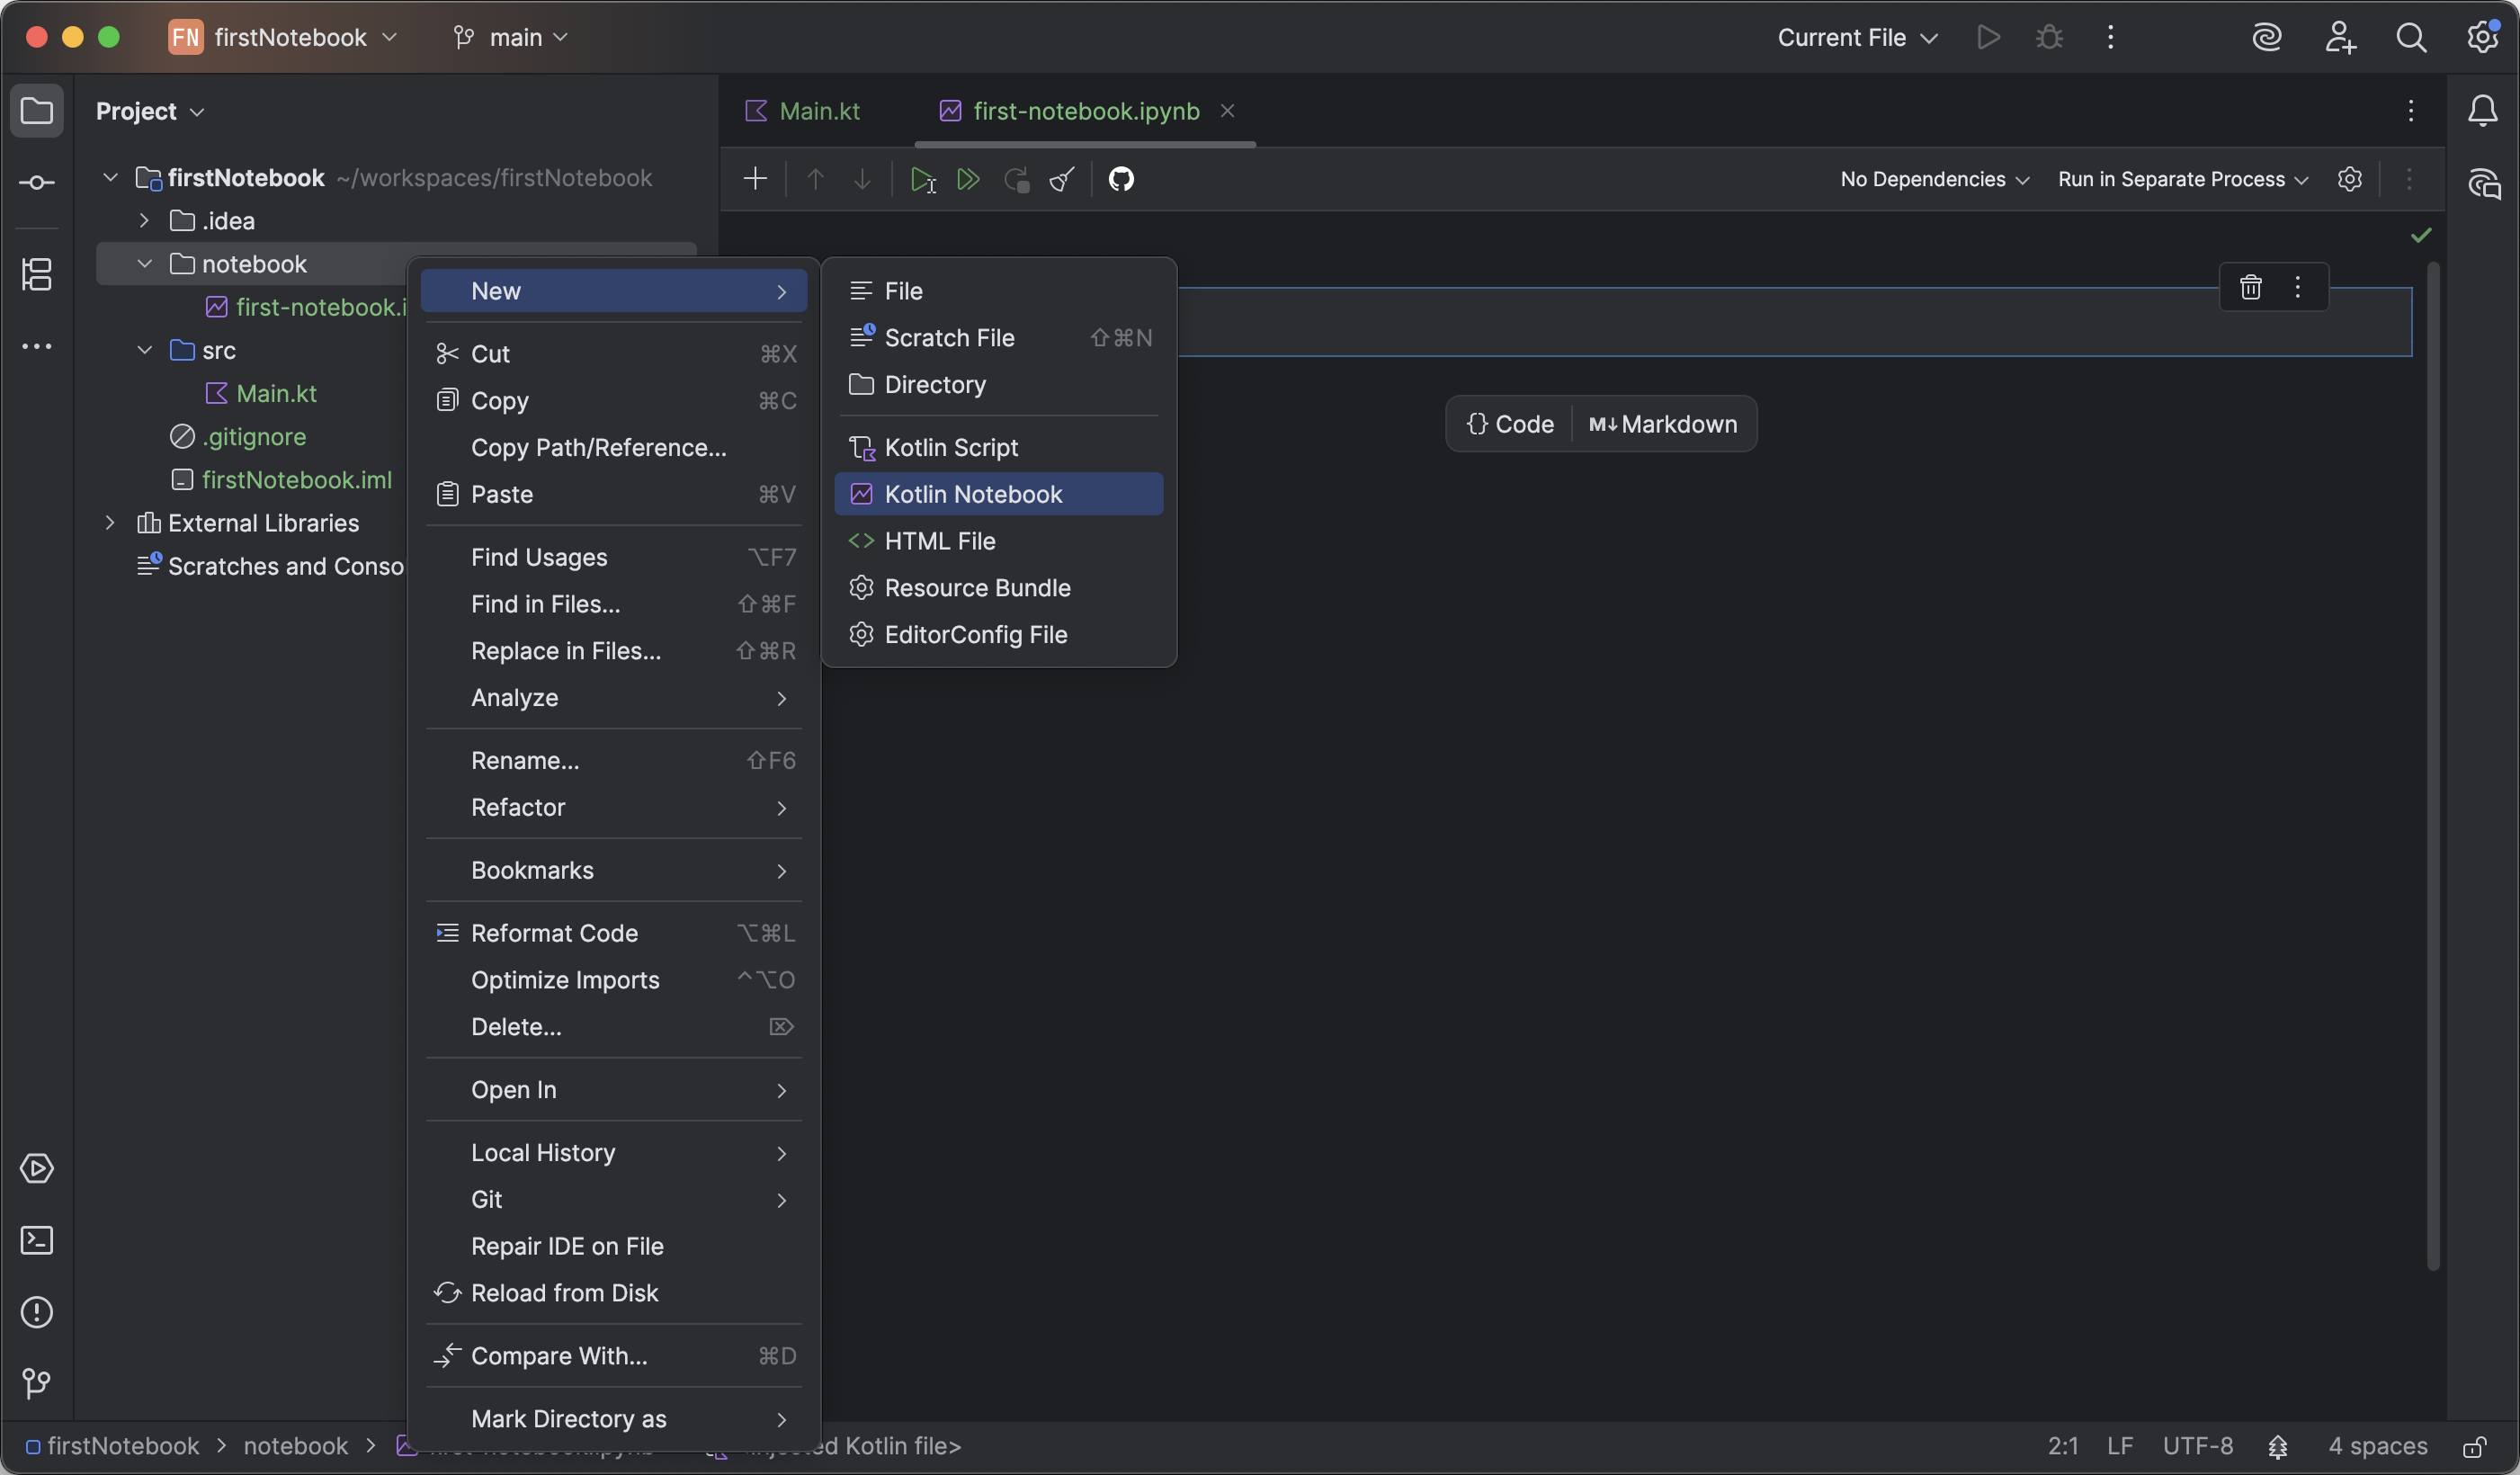The image size is (2520, 1475).
Task: Click LF line separator in status bar
Action: [2120, 1446]
